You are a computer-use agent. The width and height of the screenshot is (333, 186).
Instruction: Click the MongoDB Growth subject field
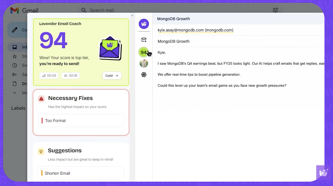coord(174,41)
